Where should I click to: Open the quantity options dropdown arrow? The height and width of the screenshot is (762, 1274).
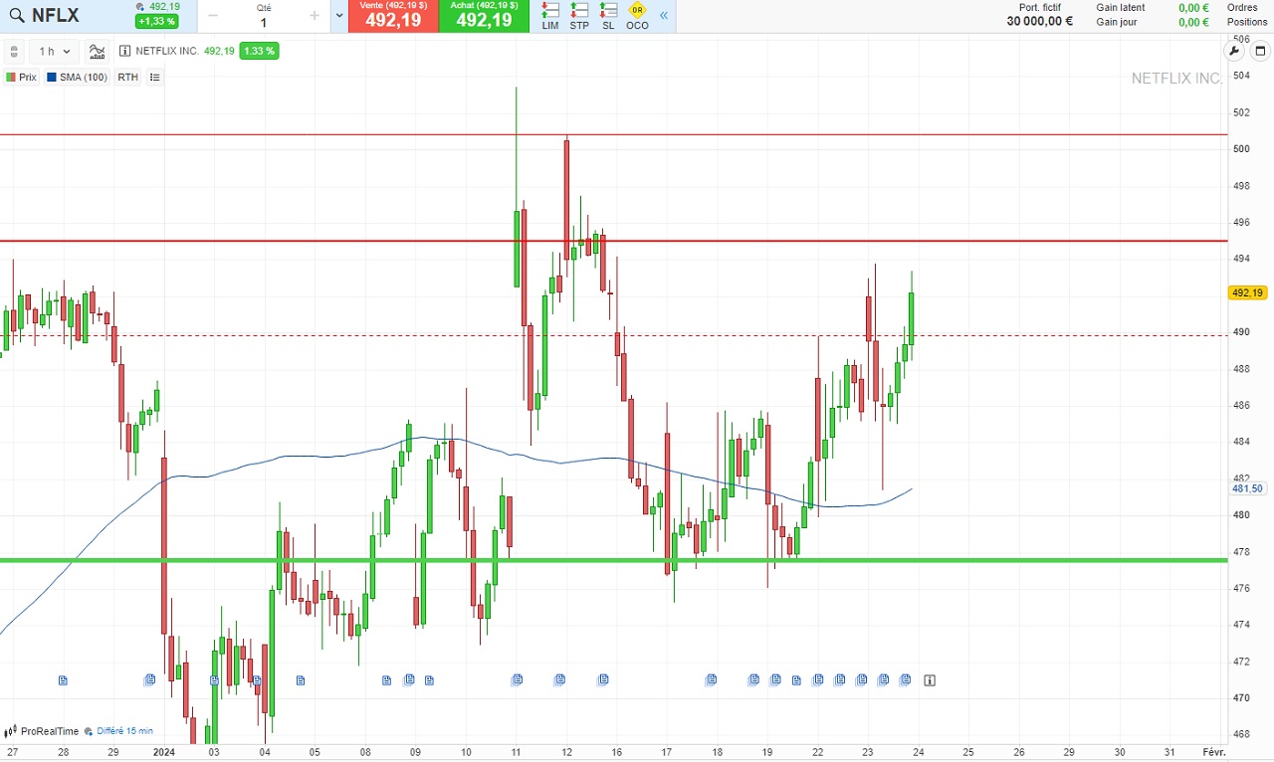click(x=339, y=16)
